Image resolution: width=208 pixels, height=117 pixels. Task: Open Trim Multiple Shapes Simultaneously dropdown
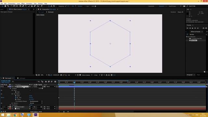tap(36, 101)
